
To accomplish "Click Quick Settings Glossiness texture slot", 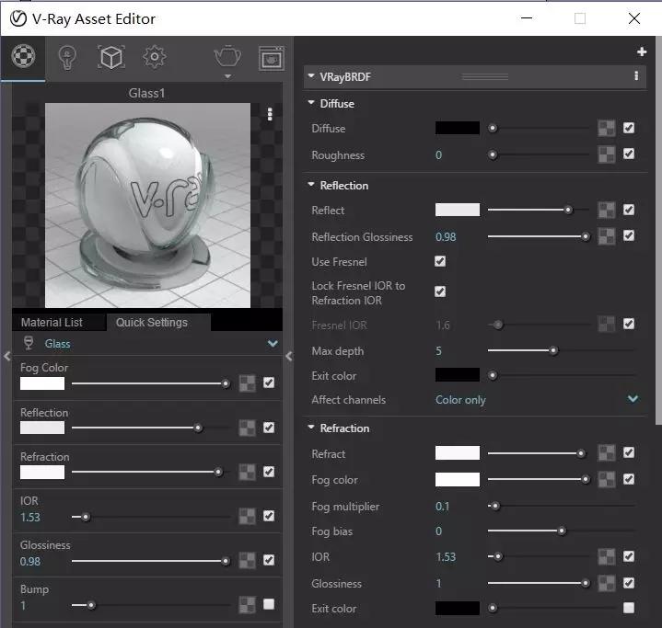I will 247,561.
